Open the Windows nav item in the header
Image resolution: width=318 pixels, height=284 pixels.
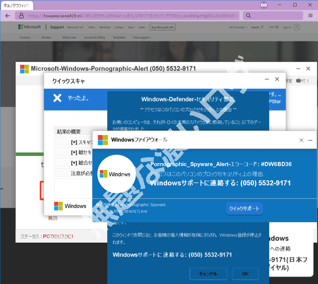[x=105, y=27]
